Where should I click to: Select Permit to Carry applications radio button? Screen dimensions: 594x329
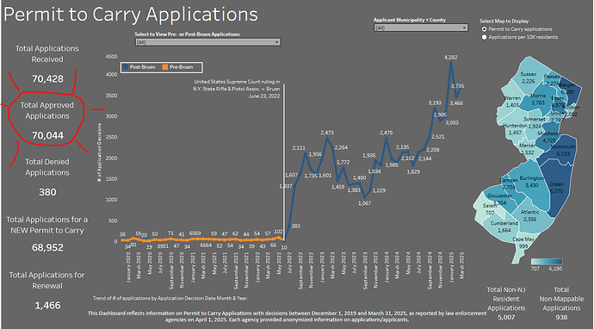pyautogui.click(x=484, y=29)
